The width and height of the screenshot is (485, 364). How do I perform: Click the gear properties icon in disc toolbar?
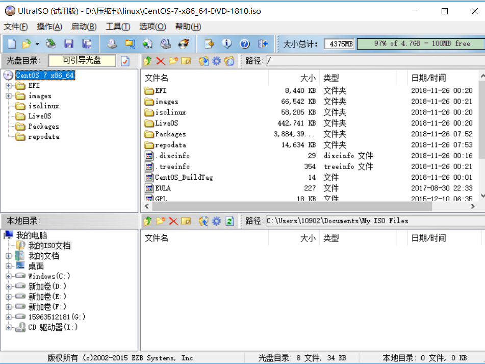click(x=217, y=61)
